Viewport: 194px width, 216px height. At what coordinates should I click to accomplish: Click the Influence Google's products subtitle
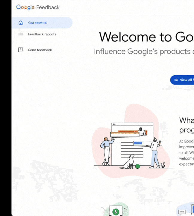click(144, 52)
